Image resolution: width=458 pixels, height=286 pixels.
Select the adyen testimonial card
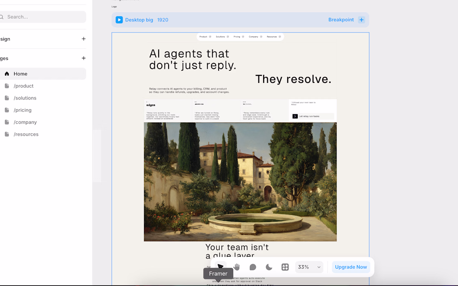click(168, 111)
